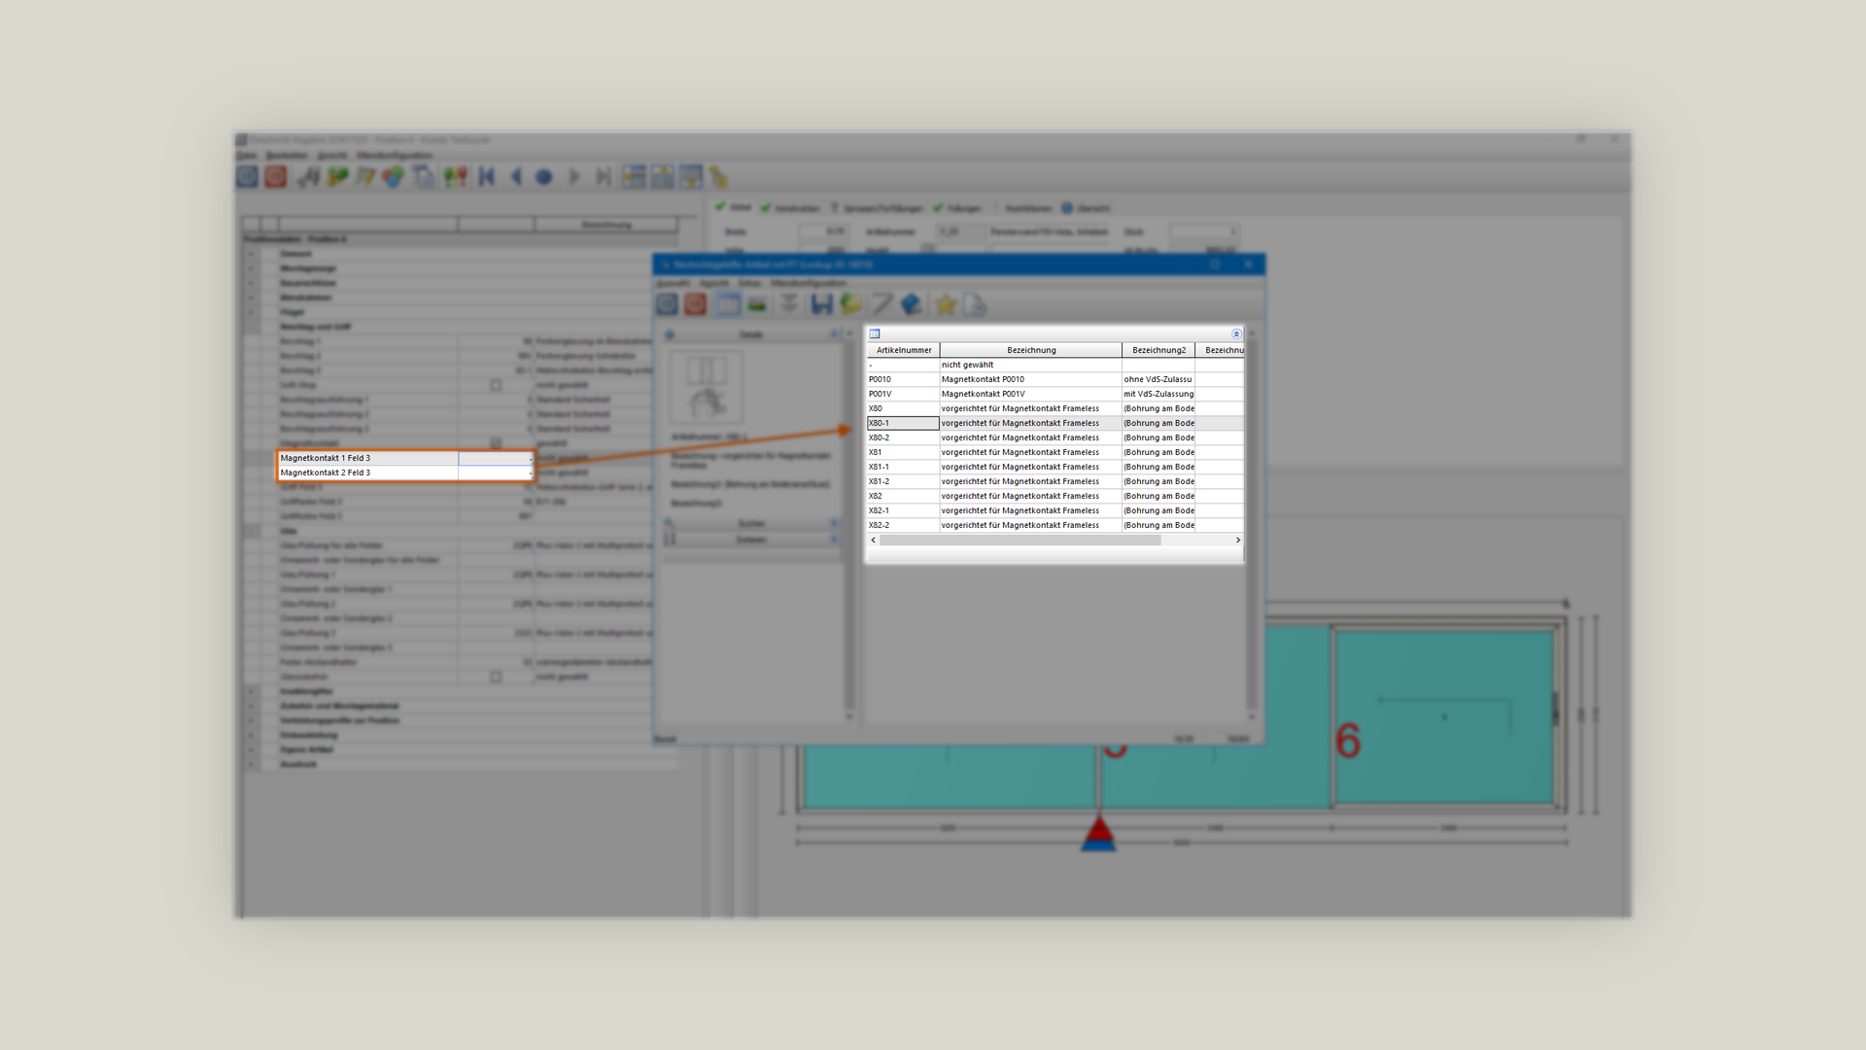Open the value field for Magnetkontakt 2 Feld 3
The width and height of the screenshot is (1866, 1050).
[496, 472]
